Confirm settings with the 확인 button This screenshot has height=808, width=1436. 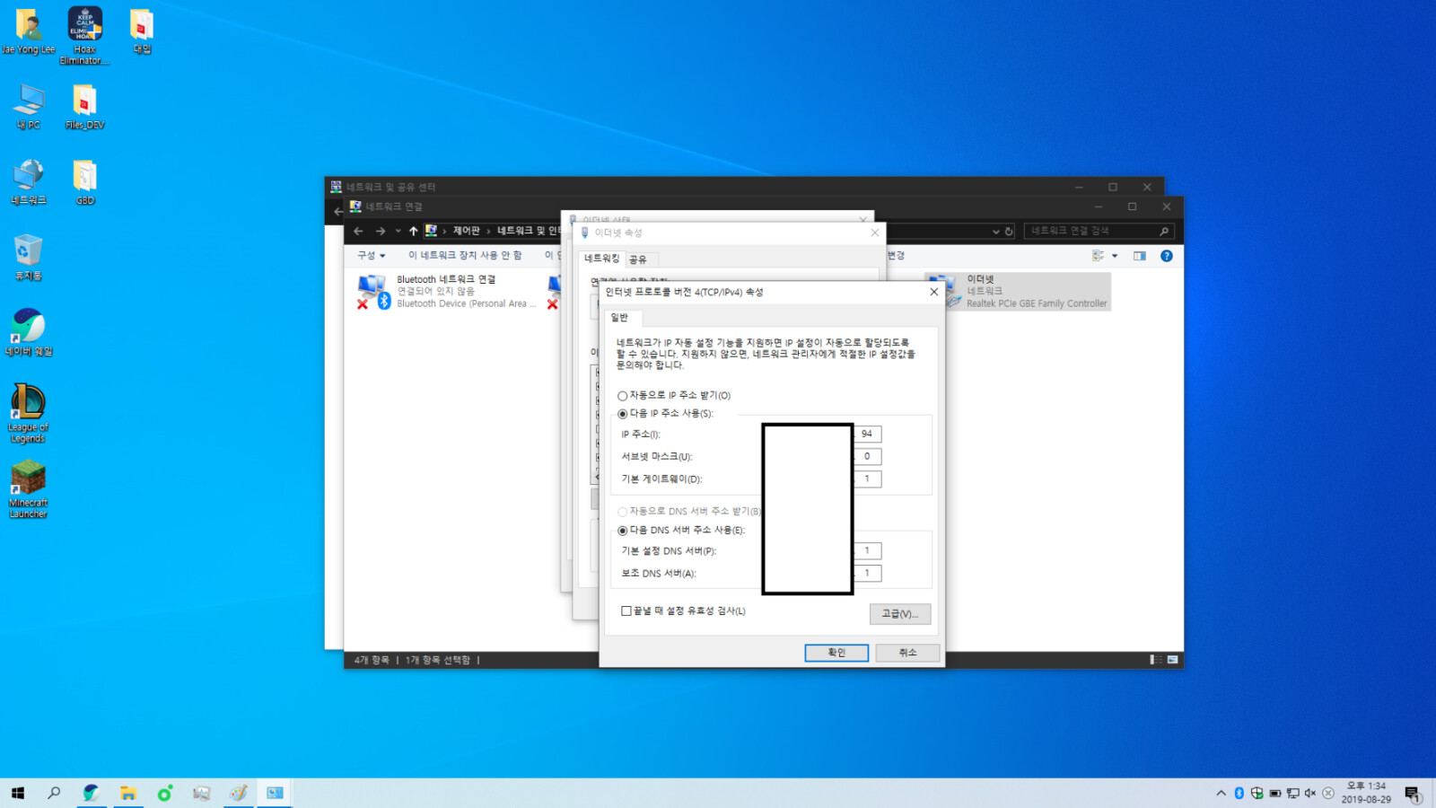point(836,653)
